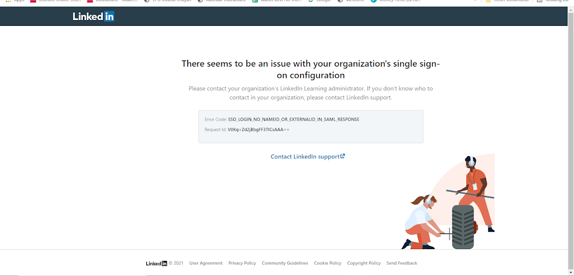The height and width of the screenshot is (276, 574).
Task: Click the 'Please contact your organization's' paragraph
Action: coord(311,93)
